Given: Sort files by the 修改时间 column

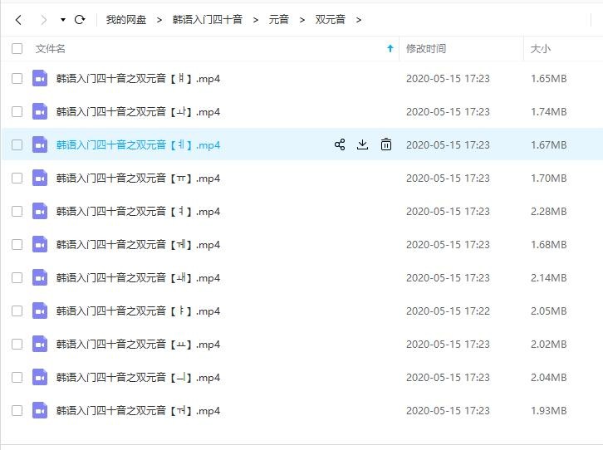Looking at the screenshot, I should click(425, 49).
